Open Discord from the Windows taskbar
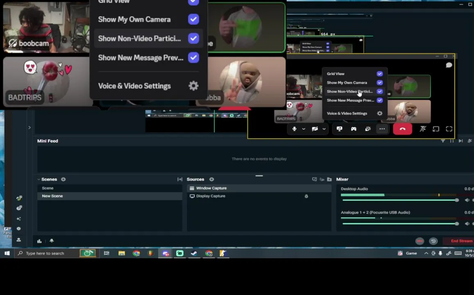This screenshot has height=295, width=474. pos(166,253)
